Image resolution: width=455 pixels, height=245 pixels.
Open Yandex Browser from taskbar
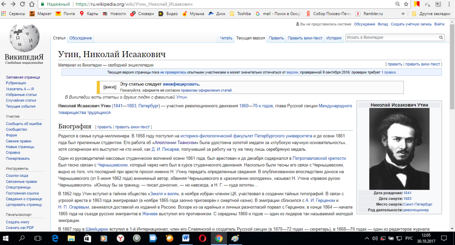pyautogui.click(x=121, y=238)
